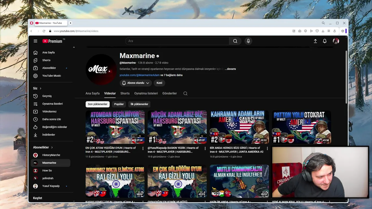Open a new browser tab
This screenshot has height=209, width=372.
70,23
